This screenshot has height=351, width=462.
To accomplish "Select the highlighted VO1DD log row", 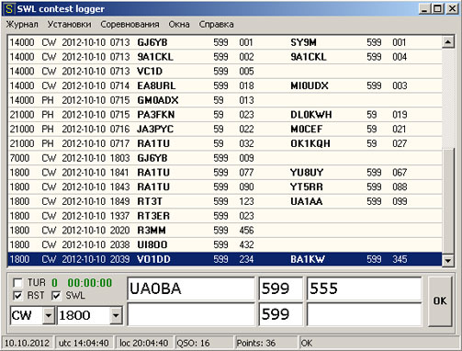I will 225,259.
